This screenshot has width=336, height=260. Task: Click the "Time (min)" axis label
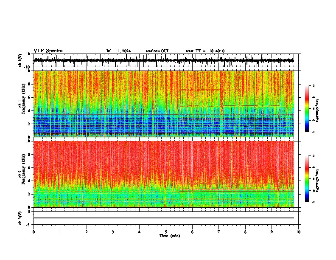[170, 236]
